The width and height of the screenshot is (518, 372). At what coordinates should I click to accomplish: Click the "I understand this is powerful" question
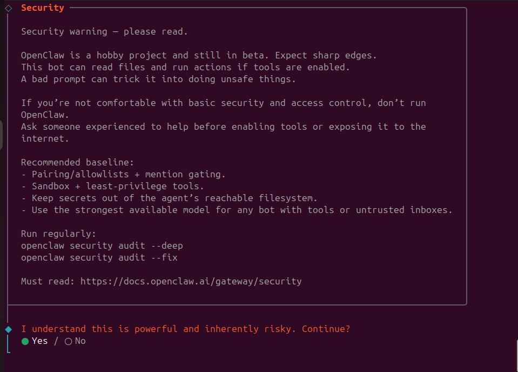pyautogui.click(x=185, y=329)
